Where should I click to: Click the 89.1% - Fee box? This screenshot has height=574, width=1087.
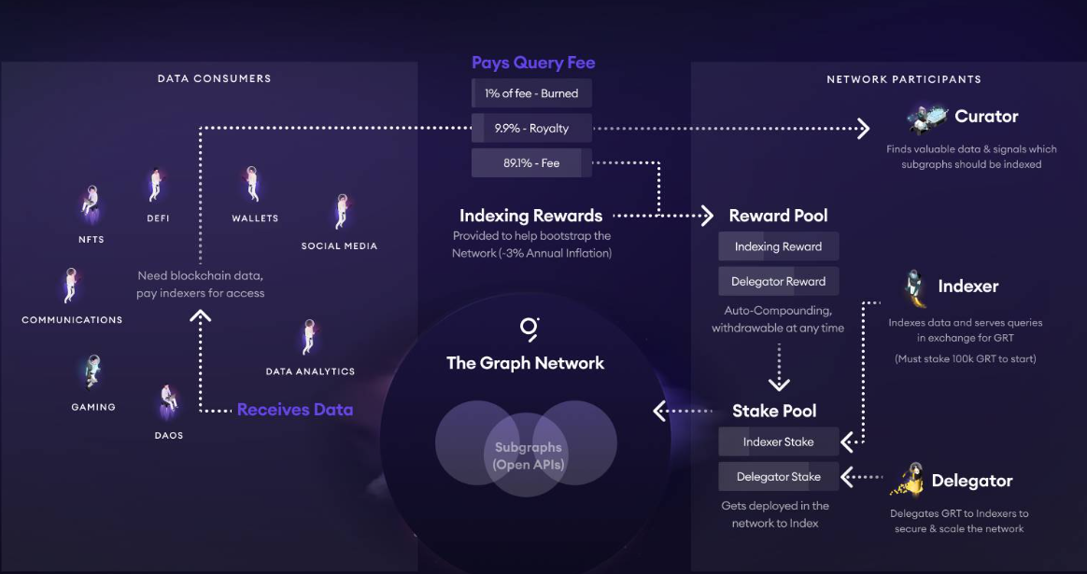click(x=531, y=162)
